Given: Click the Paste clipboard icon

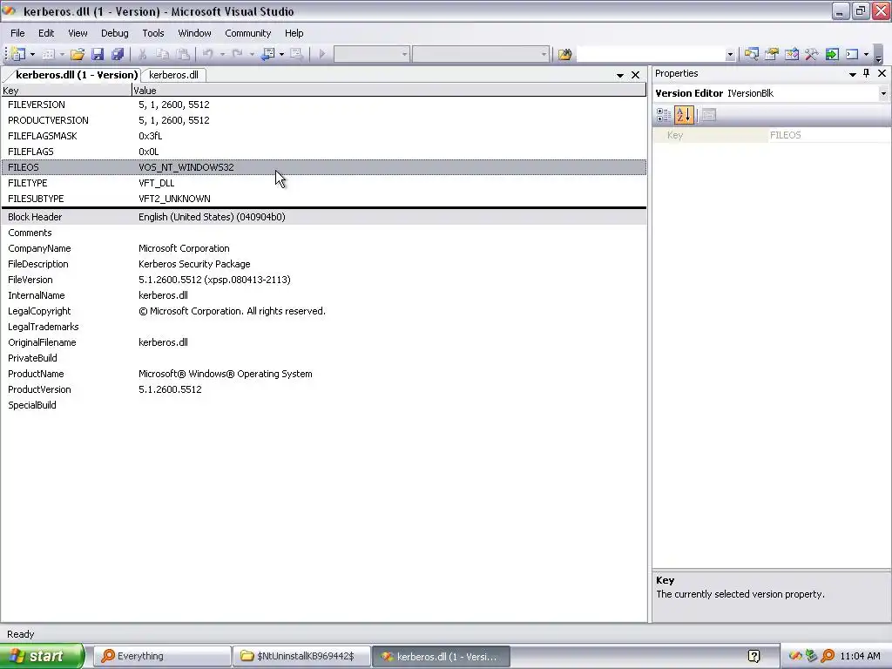Looking at the screenshot, I should 183,54.
